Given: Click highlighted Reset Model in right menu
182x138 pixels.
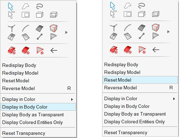Looking at the screenshot, I should pyautogui.click(x=140, y=80).
